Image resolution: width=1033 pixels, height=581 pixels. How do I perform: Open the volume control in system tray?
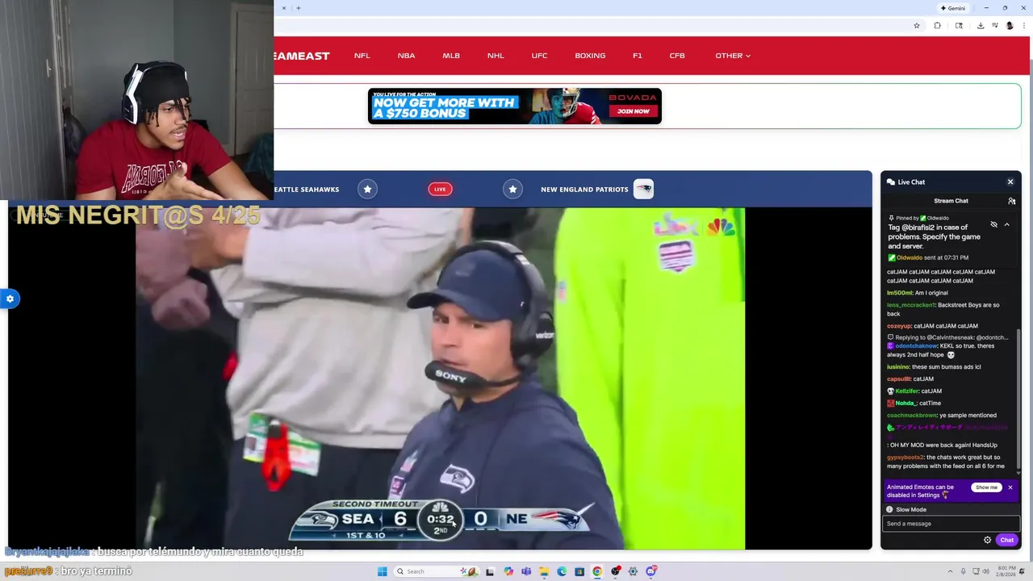985,571
